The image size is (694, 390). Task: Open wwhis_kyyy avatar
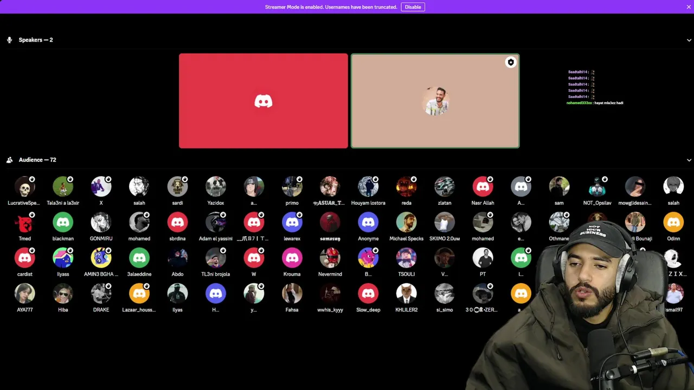coord(330,294)
